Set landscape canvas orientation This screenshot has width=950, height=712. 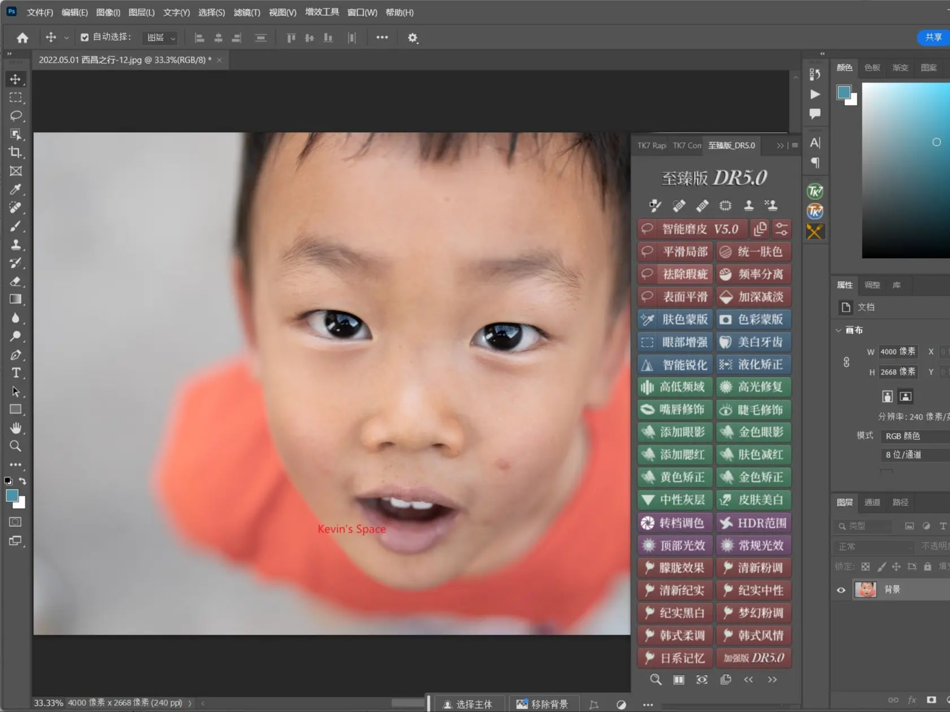point(905,396)
